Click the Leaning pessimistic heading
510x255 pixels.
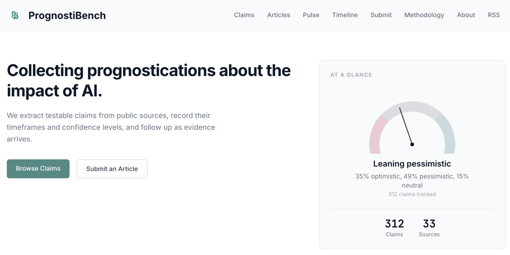pos(412,164)
